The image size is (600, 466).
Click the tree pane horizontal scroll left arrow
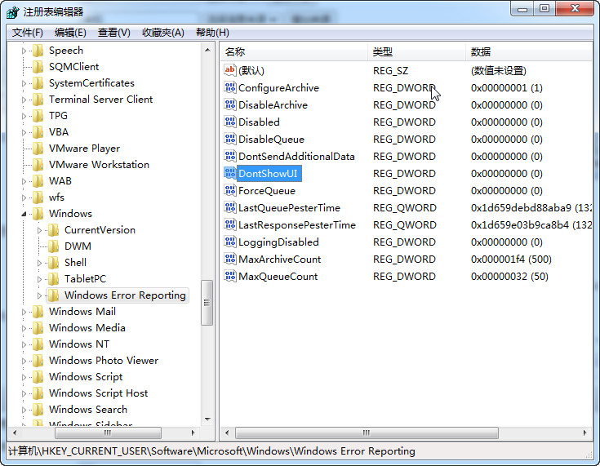coord(15,433)
